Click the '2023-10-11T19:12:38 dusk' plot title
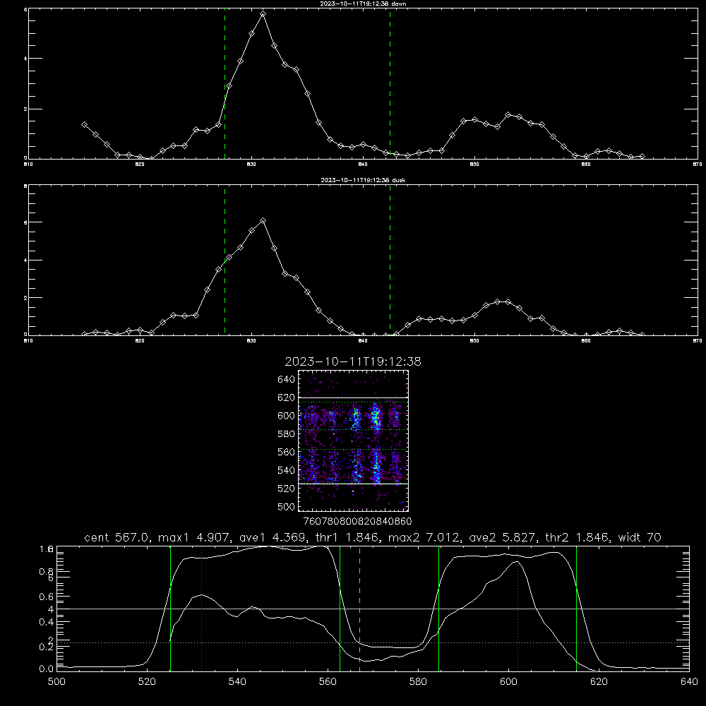Viewport: 706px width, 706px height. coord(363,180)
